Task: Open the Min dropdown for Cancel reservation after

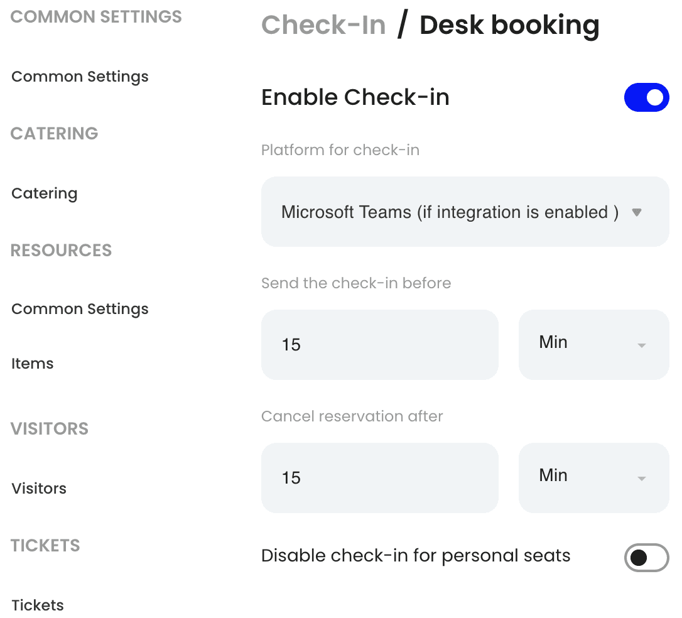Action: [593, 477]
